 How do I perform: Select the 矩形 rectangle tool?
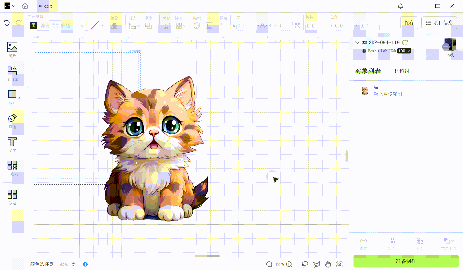coord(12,97)
